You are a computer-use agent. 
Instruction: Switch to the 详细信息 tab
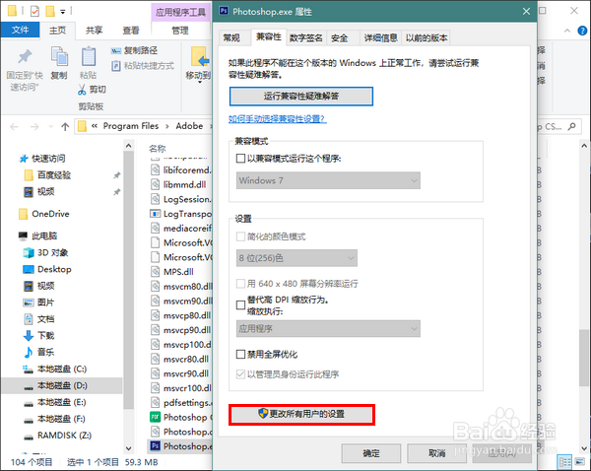(x=380, y=37)
